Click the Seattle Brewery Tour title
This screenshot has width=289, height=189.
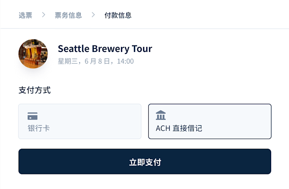pos(105,48)
